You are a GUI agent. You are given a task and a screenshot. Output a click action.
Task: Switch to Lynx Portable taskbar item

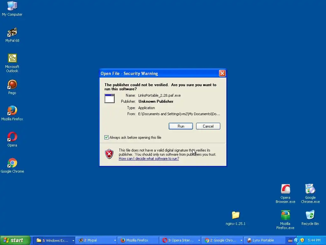[265, 241]
